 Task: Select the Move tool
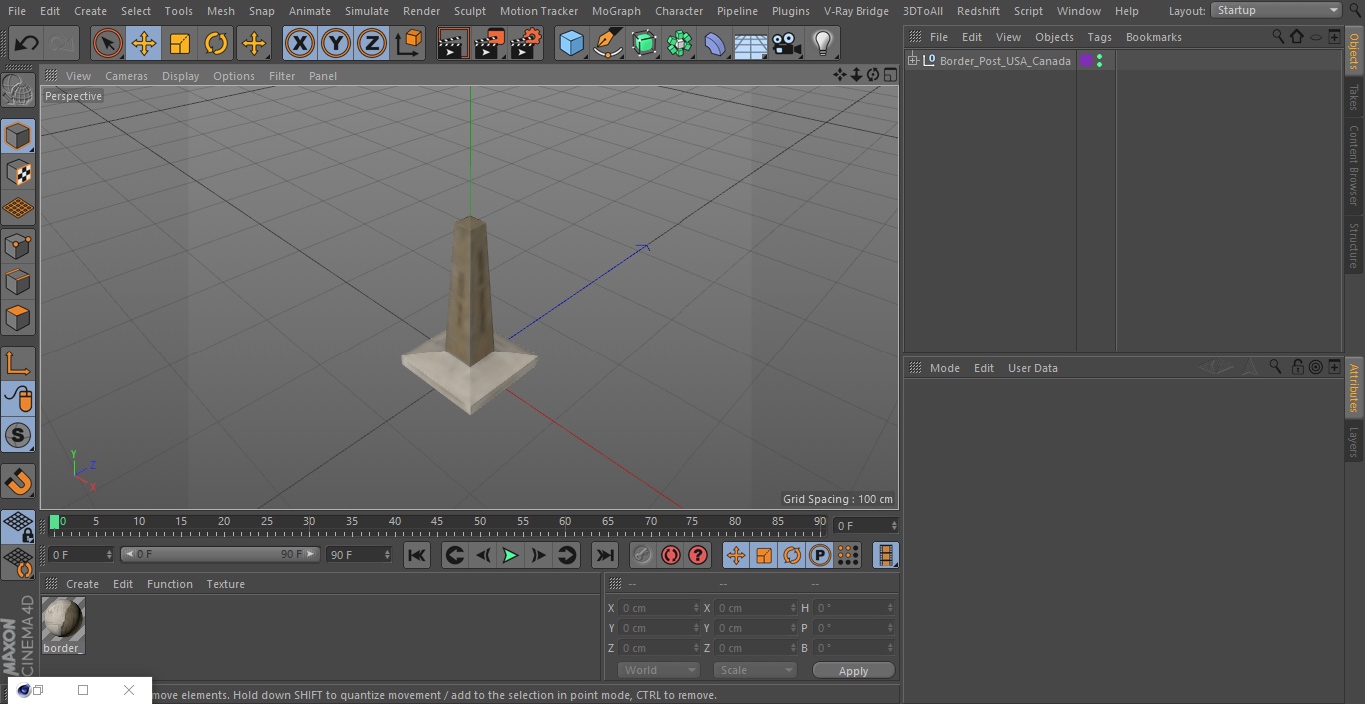pyautogui.click(x=144, y=43)
